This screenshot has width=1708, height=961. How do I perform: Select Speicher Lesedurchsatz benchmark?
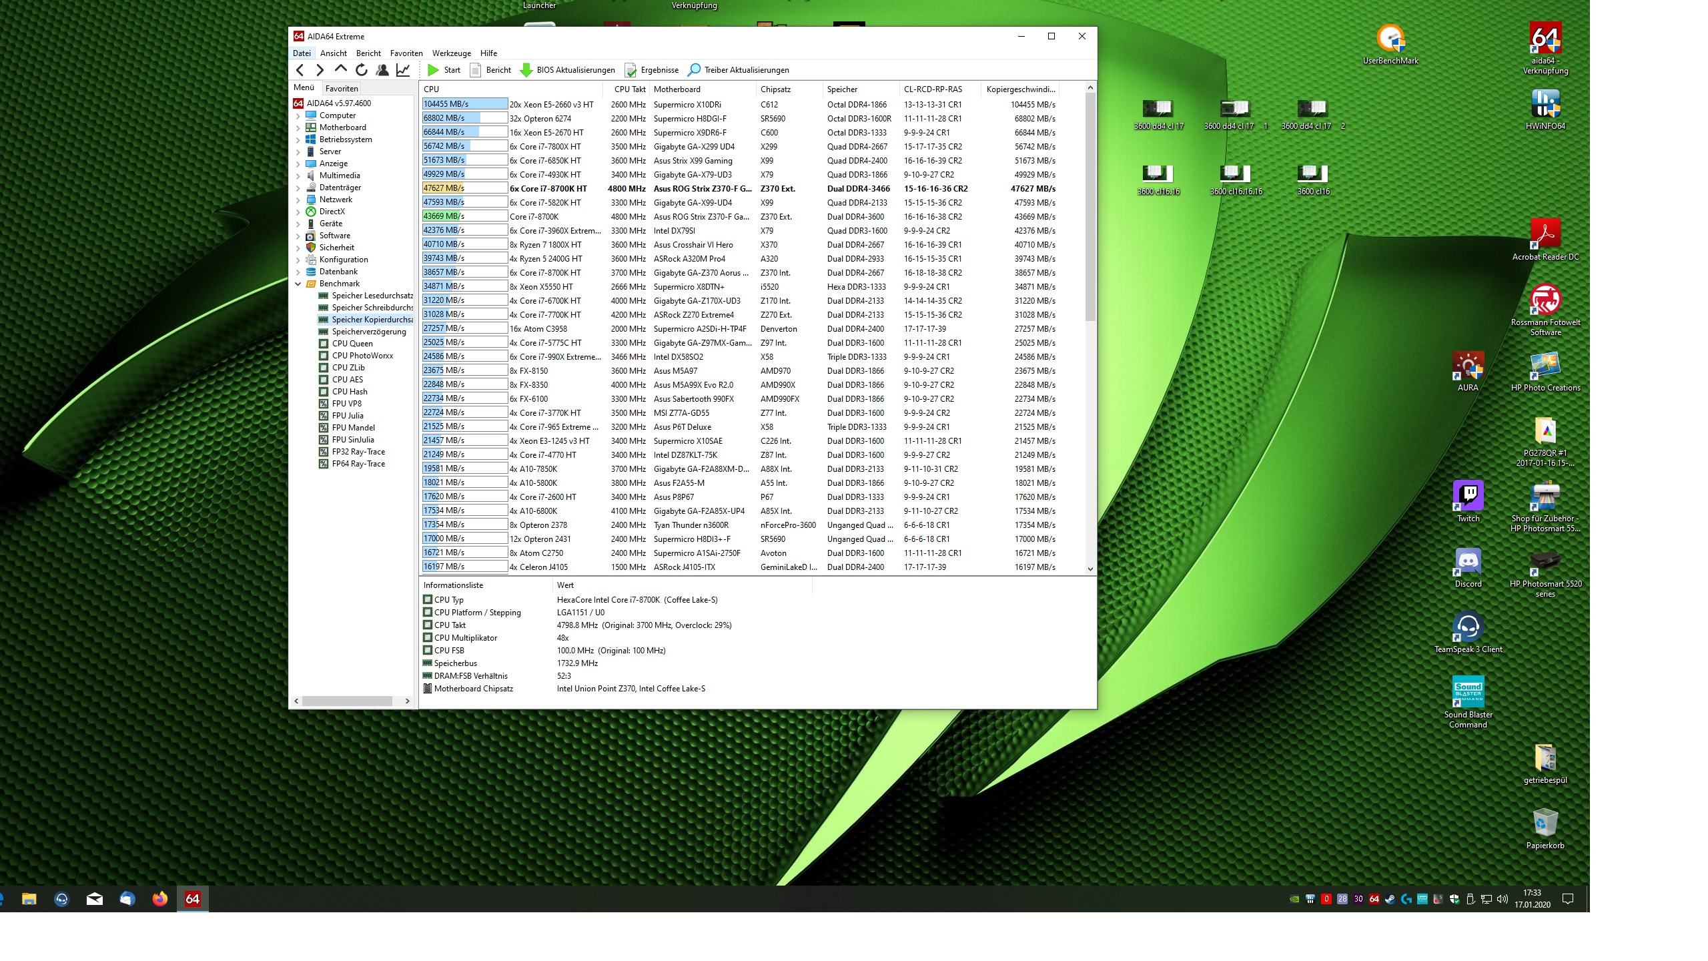[x=366, y=296]
